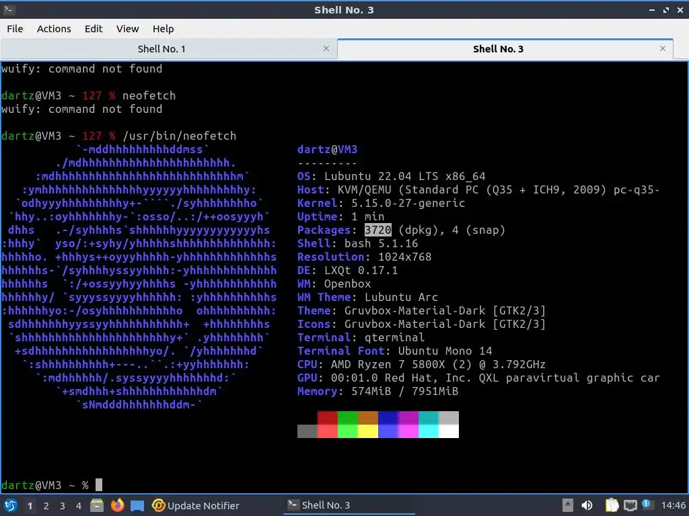
Task: Open the File menu
Action: pyautogui.click(x=15, y=28)
